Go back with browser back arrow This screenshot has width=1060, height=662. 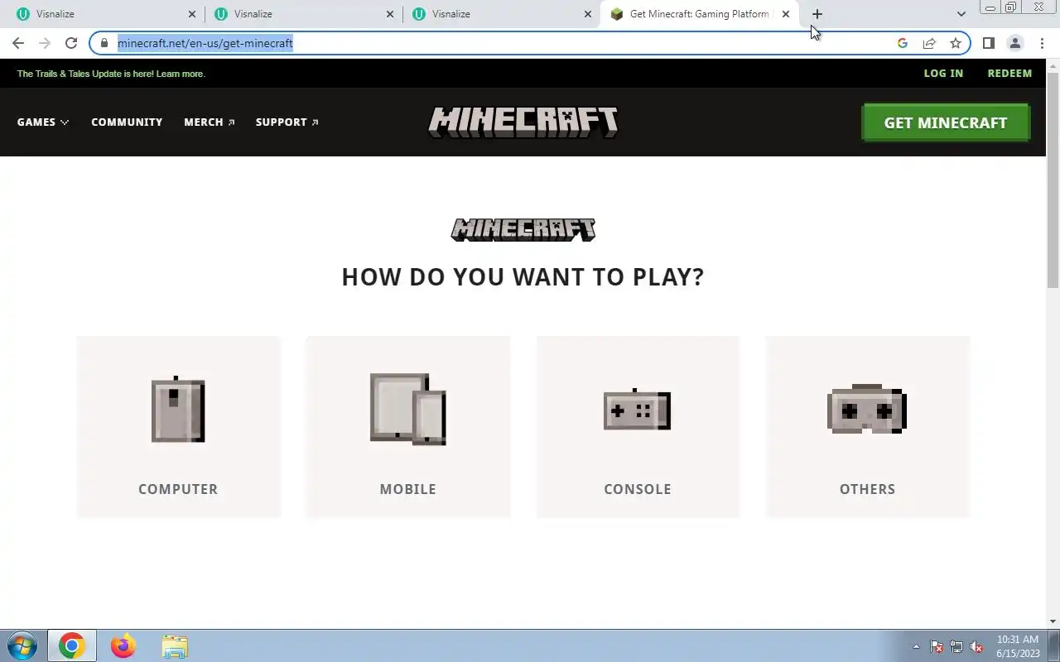point(18,43)
